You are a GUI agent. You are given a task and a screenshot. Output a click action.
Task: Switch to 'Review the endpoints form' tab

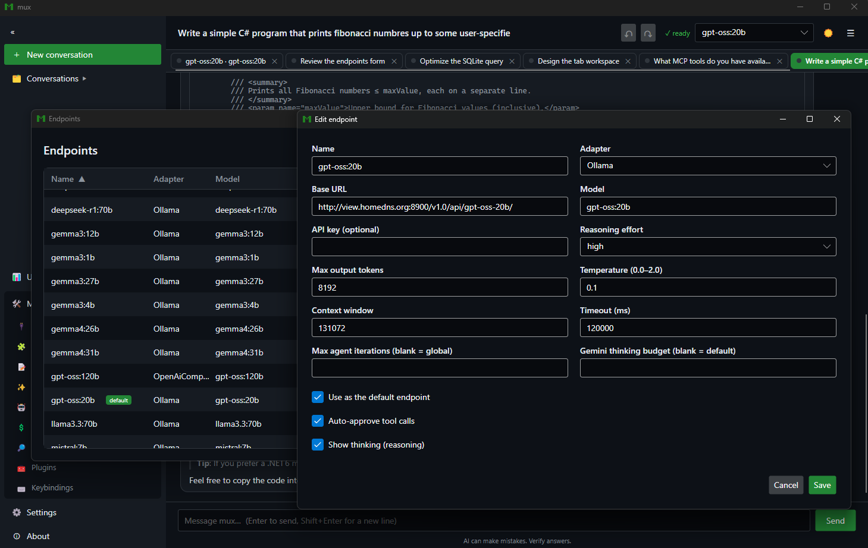pyautogui.click(x=343, y=61)
